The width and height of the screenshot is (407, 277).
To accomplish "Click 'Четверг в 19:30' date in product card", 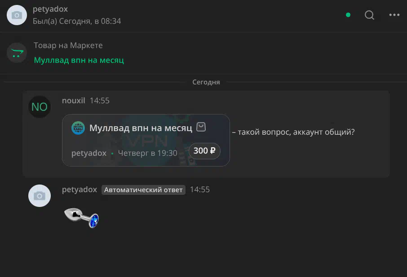I will click(x=147, y=153).
